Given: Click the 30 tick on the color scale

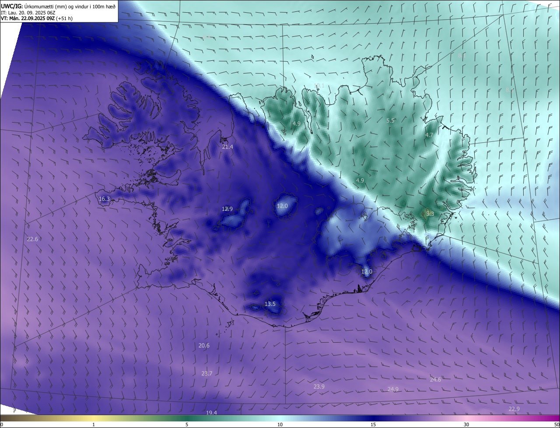Looking at the screenshot, I should point(466,424).
